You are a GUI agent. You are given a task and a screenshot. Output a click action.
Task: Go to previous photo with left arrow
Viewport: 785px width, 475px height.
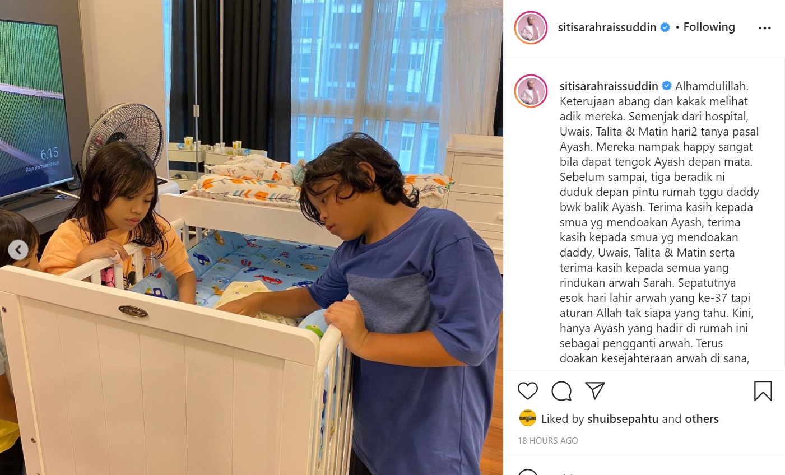17,249
